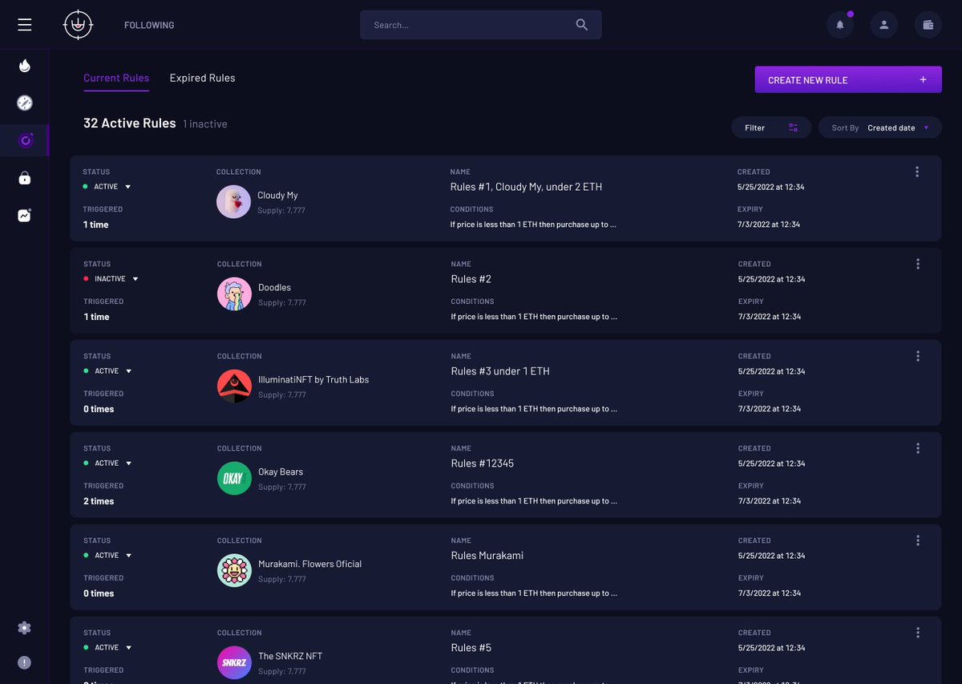Click Cloudy My rule conditions text
This screenshot has height=684, width=962.
(x=533, y=225)
